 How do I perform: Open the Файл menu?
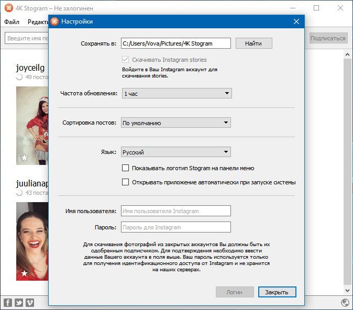[12, 22]
